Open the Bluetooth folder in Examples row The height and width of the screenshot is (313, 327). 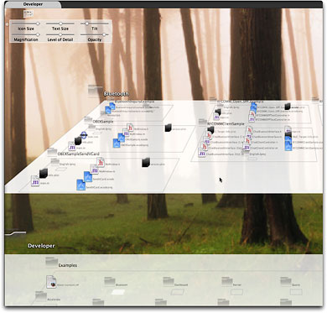[x=110, y=282]
